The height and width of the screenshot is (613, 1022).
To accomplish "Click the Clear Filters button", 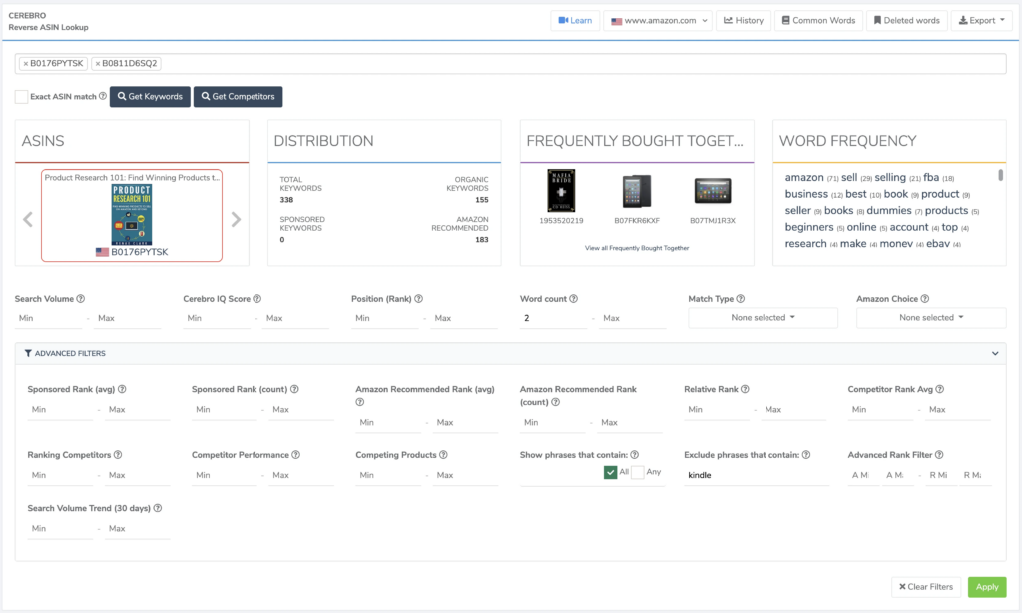I will pos(926,587).
